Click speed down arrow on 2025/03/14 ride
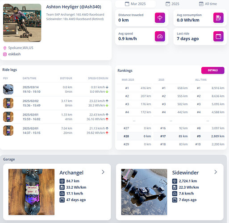The image size is (229, 223). tap(107, 87)
